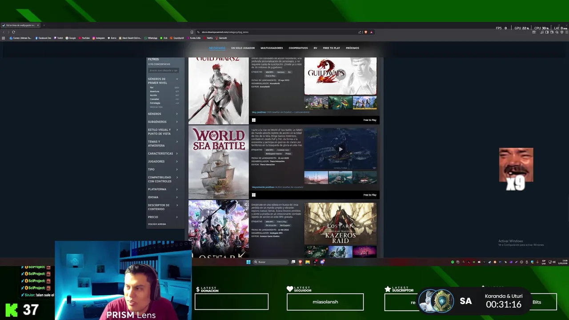This screenshot has width=569, height=320.
Task: Click the filter tag search field
Action: (x=164, y=71)
